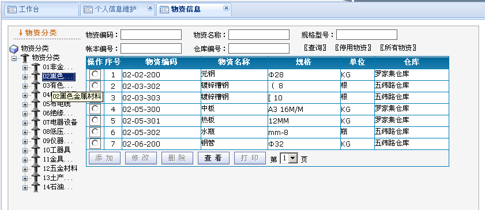The image size is (485, 210).
Task: Click the page icon on the 个人信息維护 tab
Action: [88, 10]
